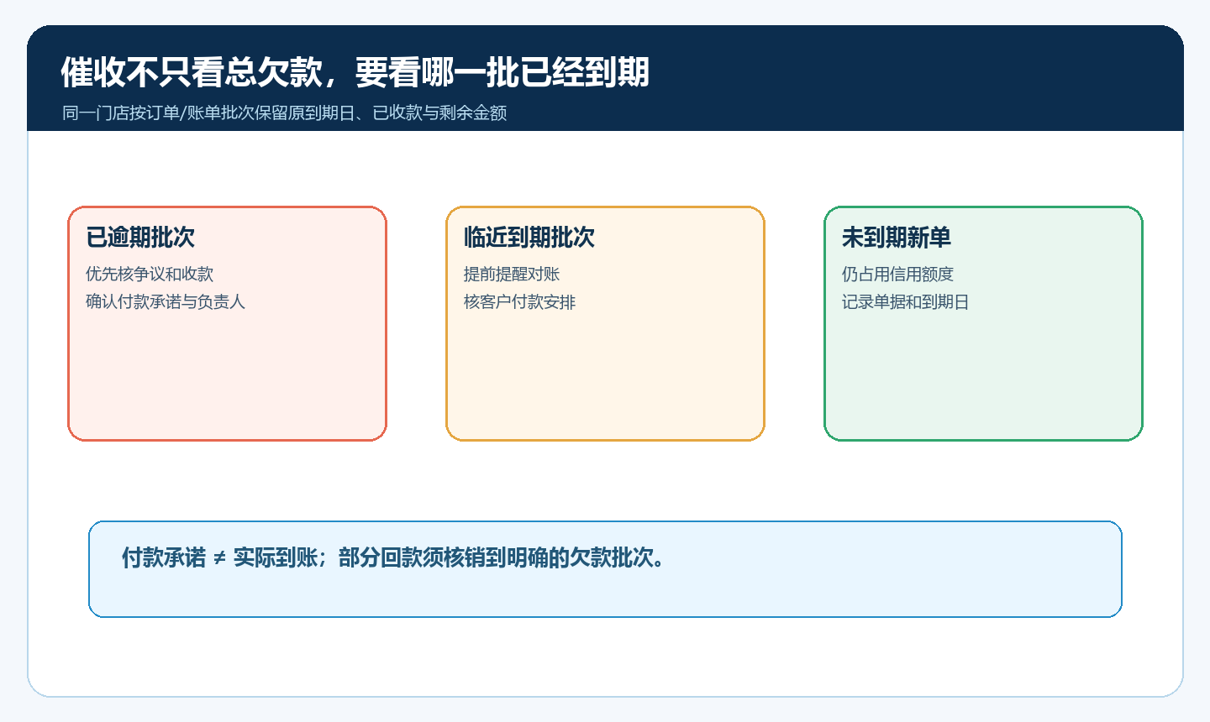Image resolution: width=1210 pixels, height=722 pixels.
Task: Click the phrase 部分回款须核销到明确的欠款批次
Action: [x=496, y=557]
